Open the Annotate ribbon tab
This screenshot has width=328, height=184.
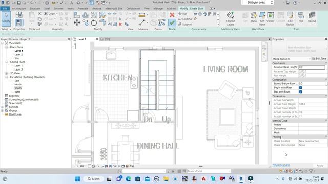(x=83, y=8)
